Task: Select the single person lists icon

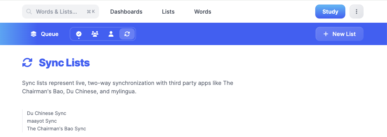Action: pyautogui.click(x=111, y=34)
